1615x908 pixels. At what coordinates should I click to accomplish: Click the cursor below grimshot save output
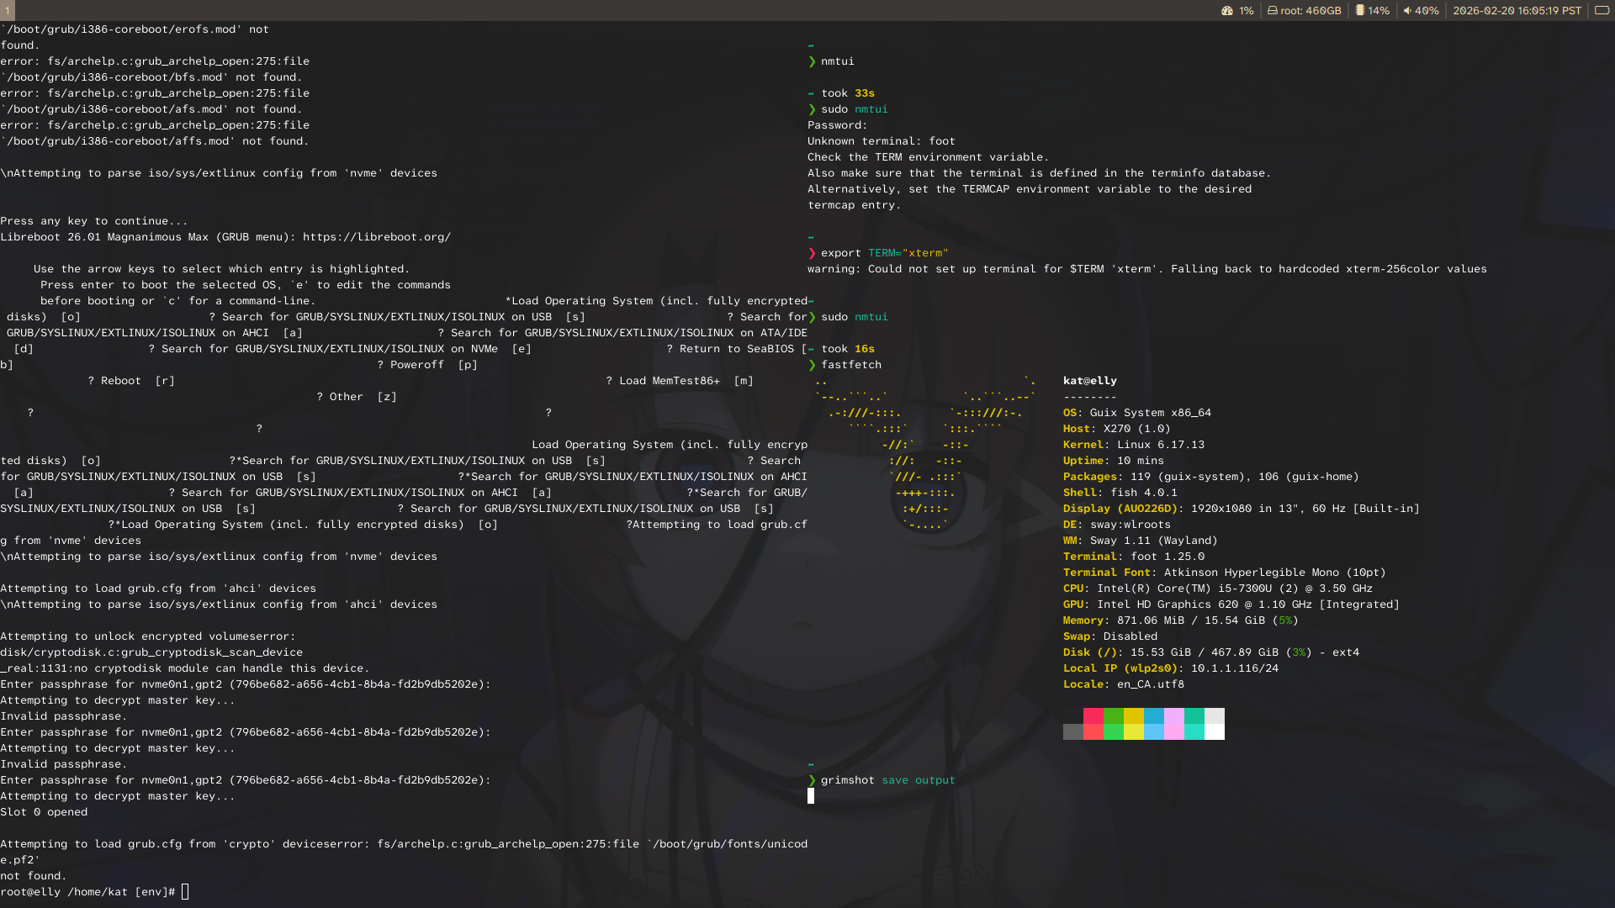[811, 796]
